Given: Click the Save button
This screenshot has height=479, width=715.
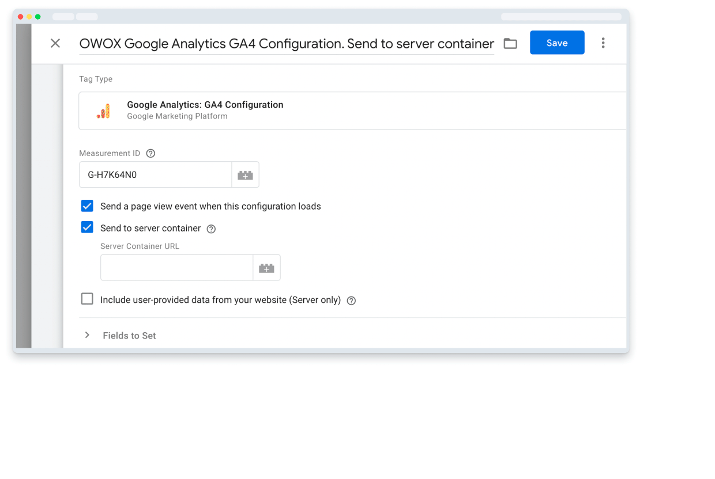Looking at the screenshot, I should [557, 43].
